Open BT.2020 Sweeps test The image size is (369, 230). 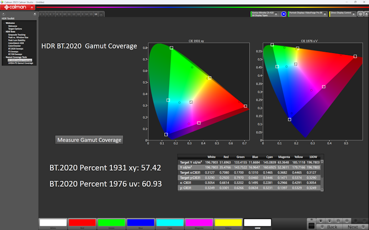[16, 49]
